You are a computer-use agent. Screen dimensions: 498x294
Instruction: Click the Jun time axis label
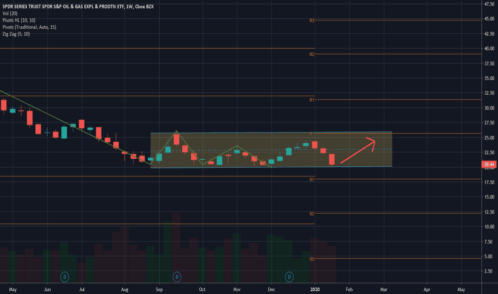(47, 289)
